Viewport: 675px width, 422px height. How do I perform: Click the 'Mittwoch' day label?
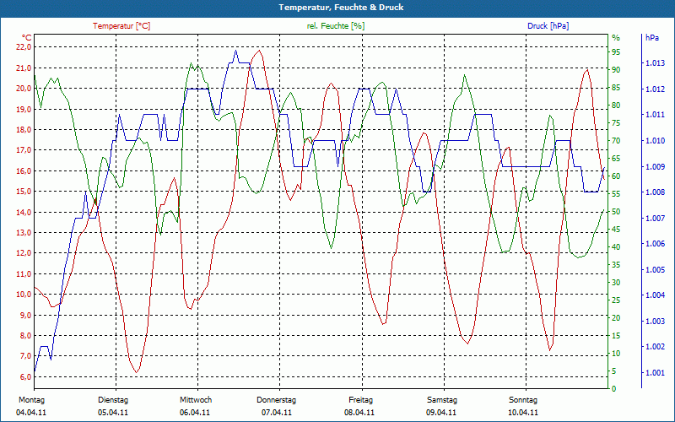pyautogui.click(x=196, y=400)
